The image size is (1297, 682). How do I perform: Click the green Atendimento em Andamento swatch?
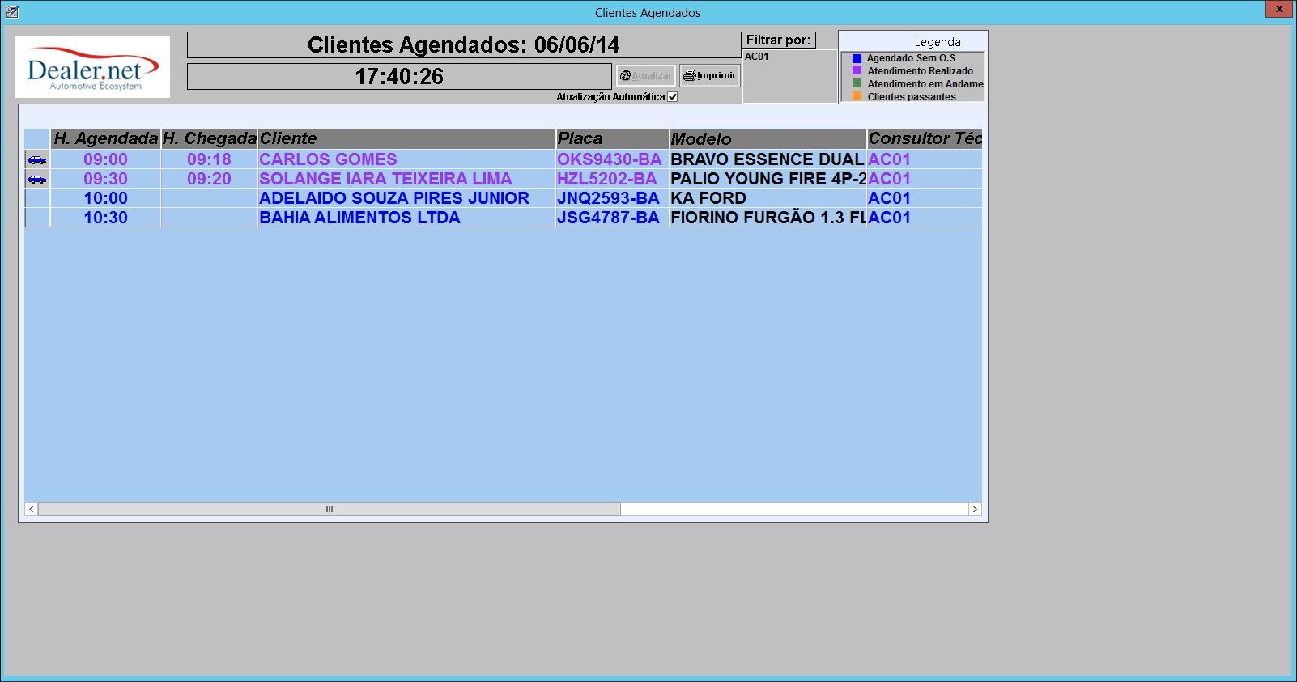click(x=857, y=83)
